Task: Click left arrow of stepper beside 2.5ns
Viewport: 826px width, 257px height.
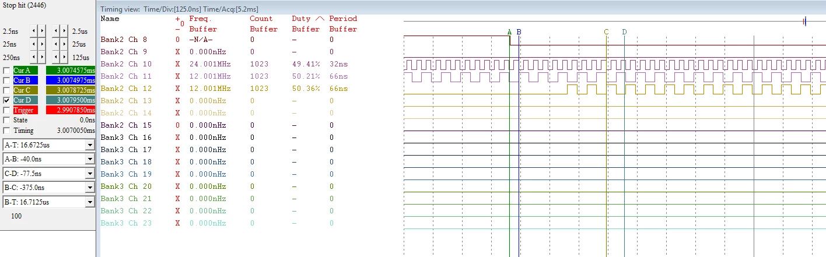Action: (33, 31)
